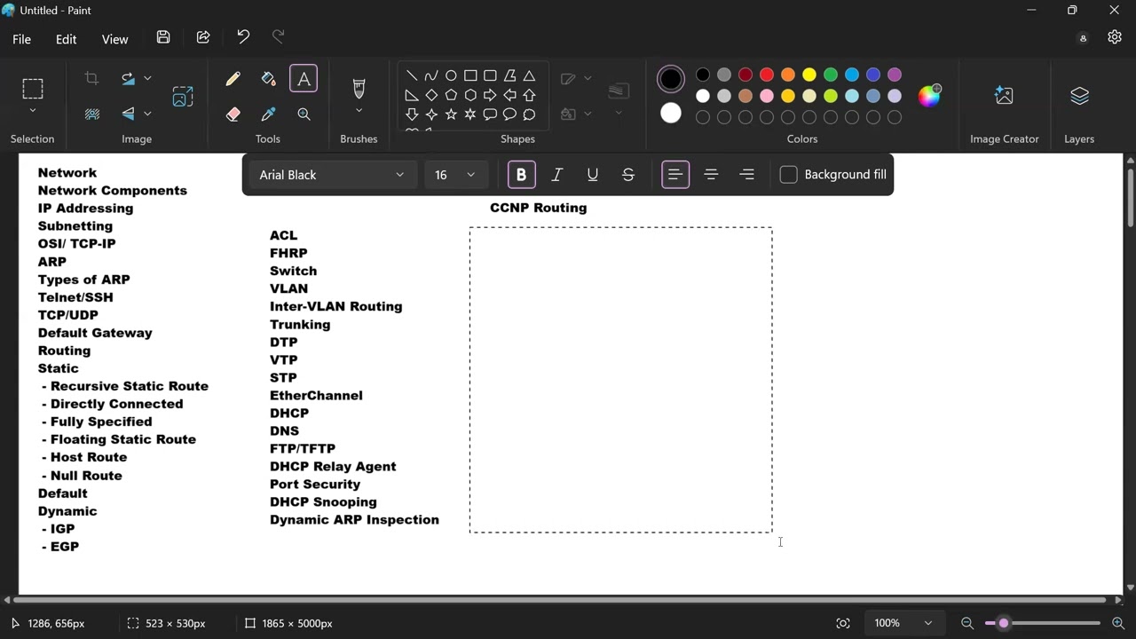Click the 'Floating Static Route' text
The width and height of the screenshot is (1136, 639).
[124, 439]
